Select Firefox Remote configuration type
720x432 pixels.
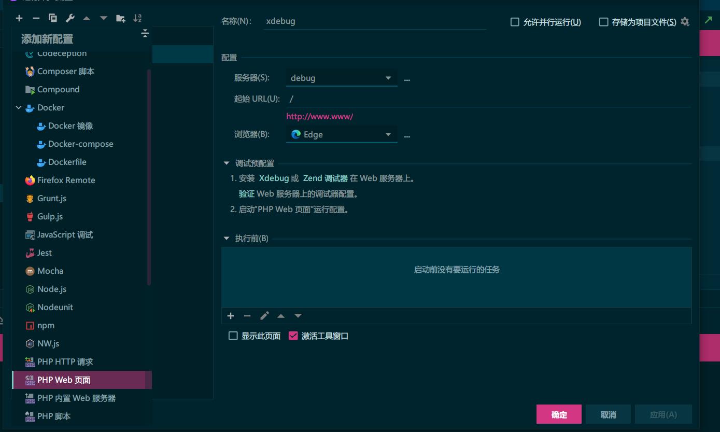point(82,180)
